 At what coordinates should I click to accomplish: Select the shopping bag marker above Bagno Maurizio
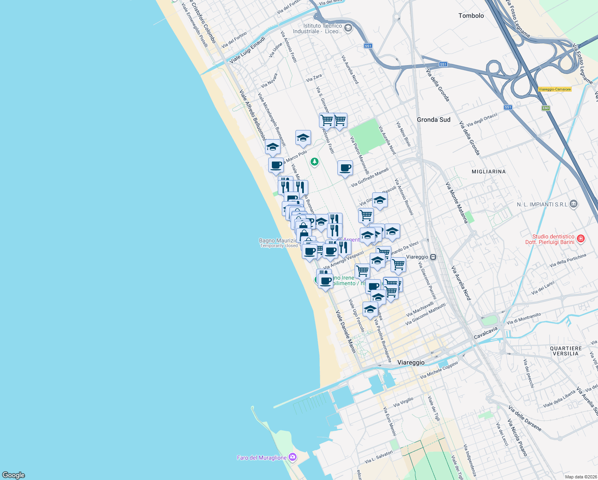point(304,235)
